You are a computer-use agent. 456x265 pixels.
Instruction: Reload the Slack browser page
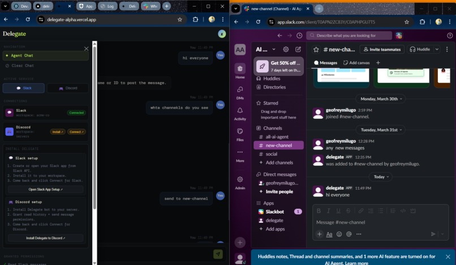(x=258, y=22)
